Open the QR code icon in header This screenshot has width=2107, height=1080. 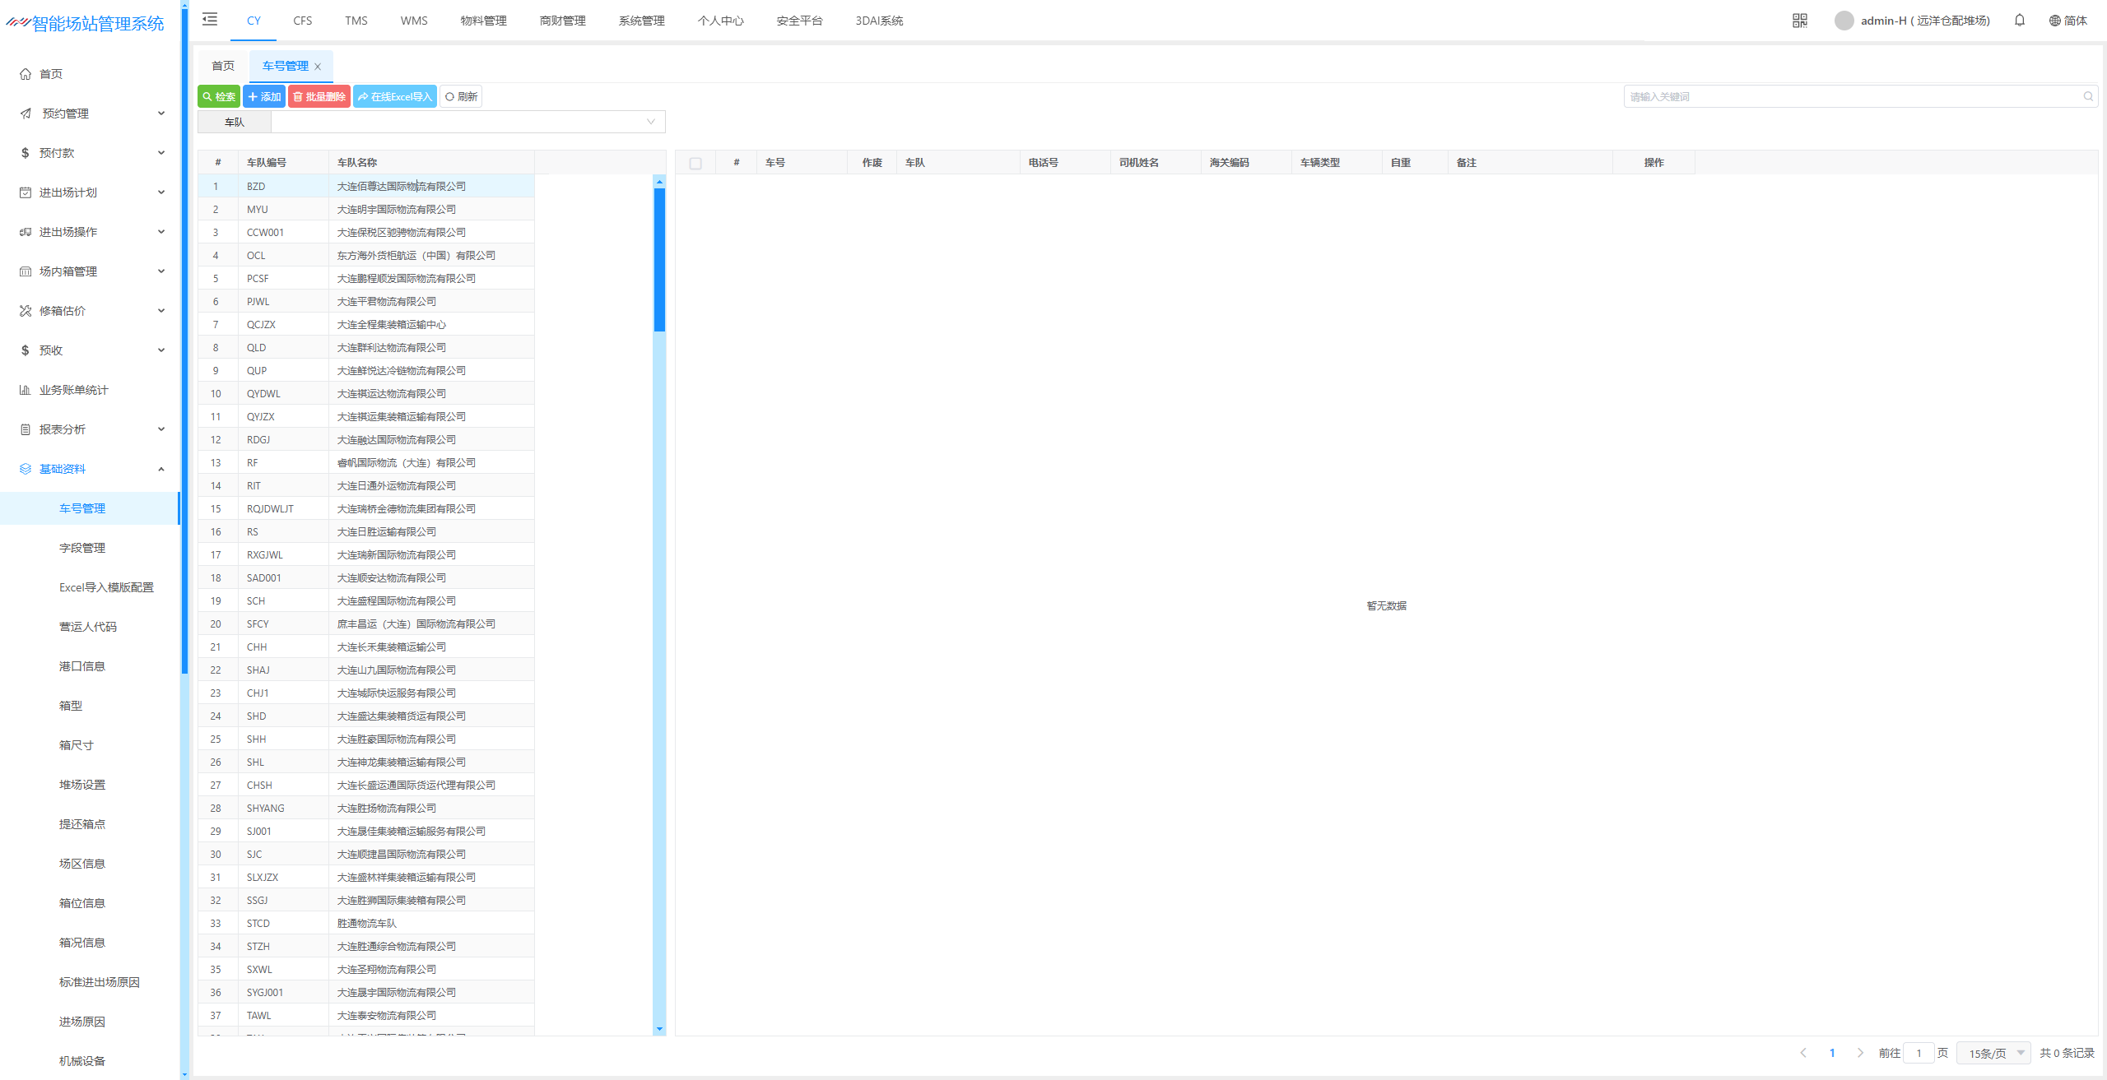(x=1799, y=21)
